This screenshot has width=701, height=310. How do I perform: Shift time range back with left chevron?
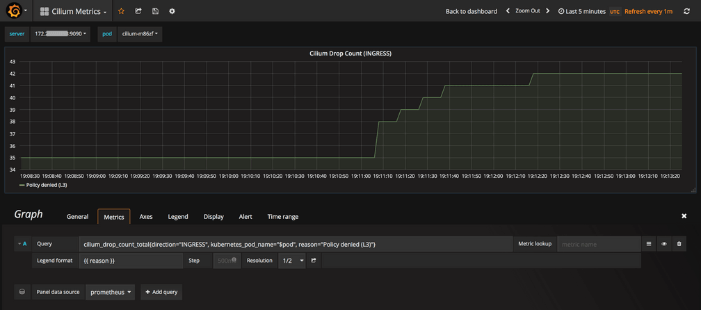508,11
